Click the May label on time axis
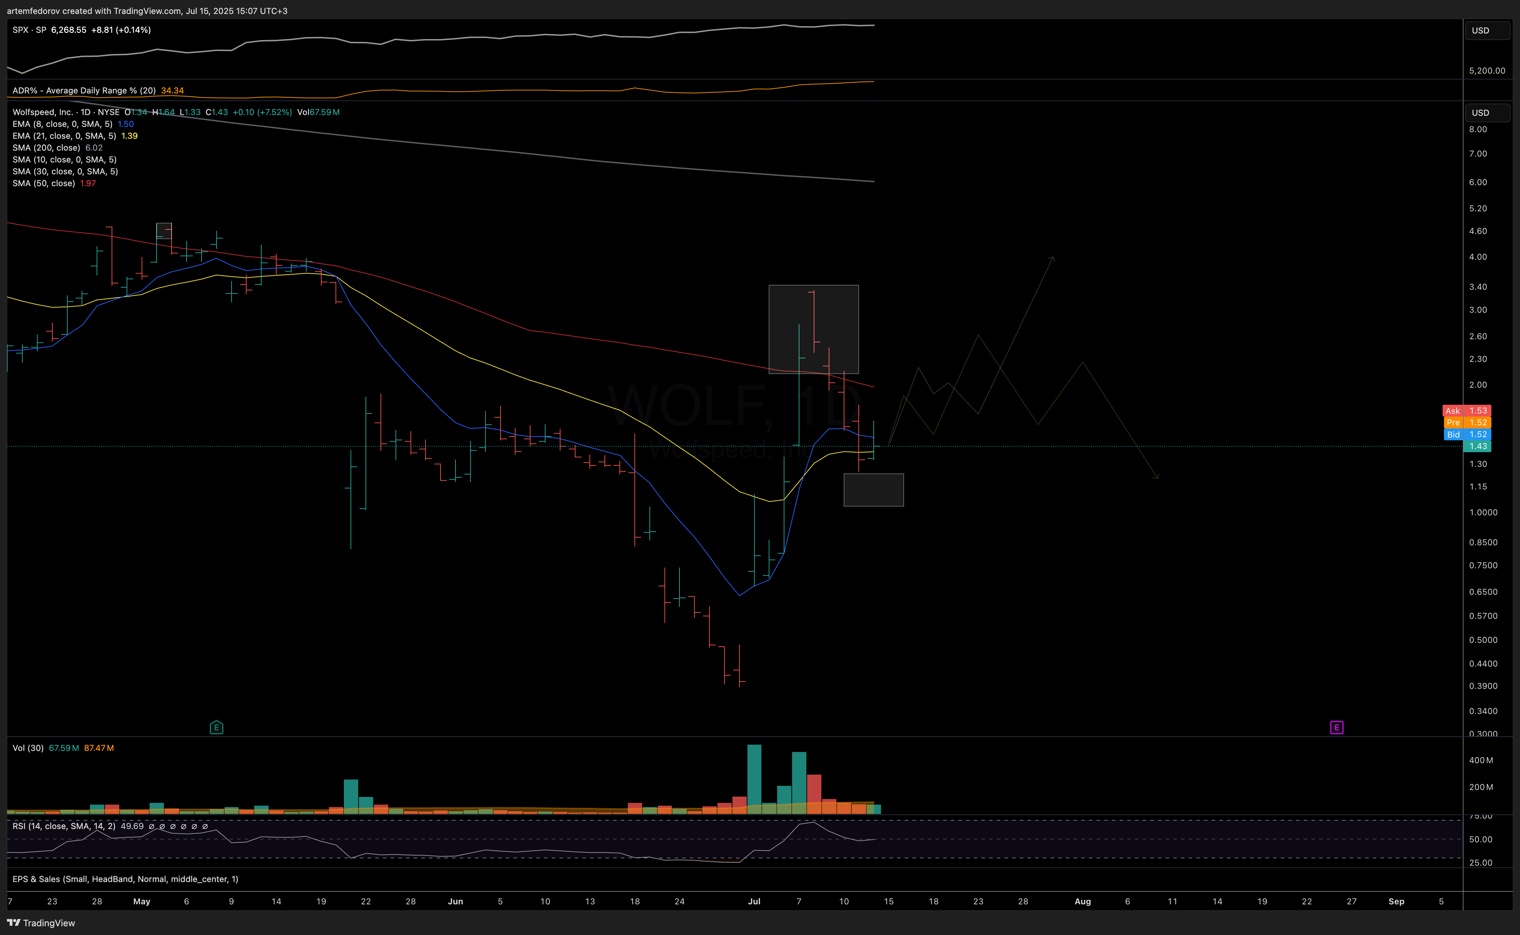This screenshot has width=1520, height=935. (x=142, y=901)
